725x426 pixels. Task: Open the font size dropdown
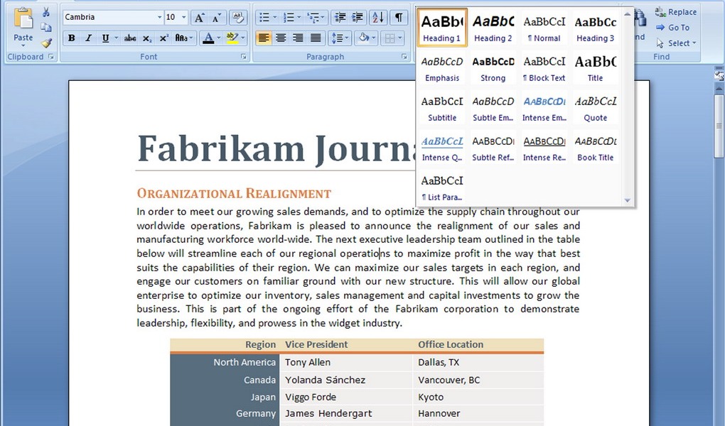184,18
